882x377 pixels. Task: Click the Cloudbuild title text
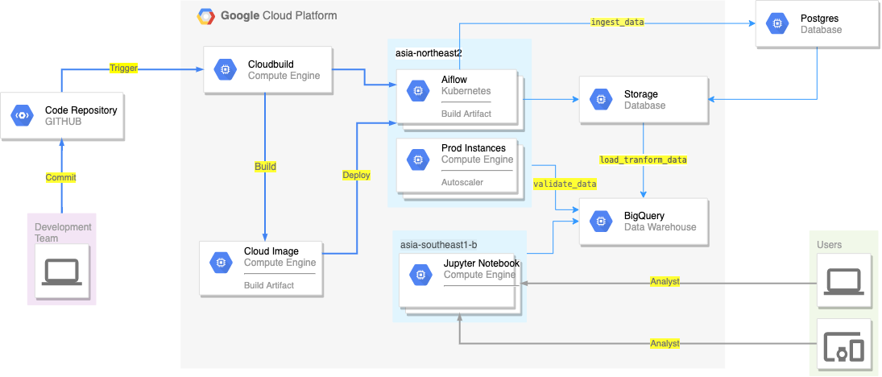[271, 64]
